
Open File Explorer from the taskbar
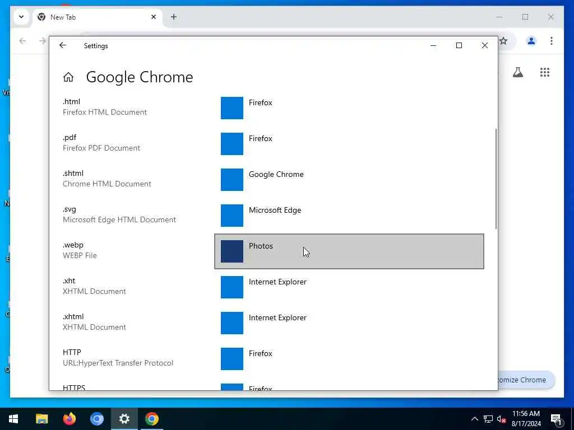[x=41, y=419]
